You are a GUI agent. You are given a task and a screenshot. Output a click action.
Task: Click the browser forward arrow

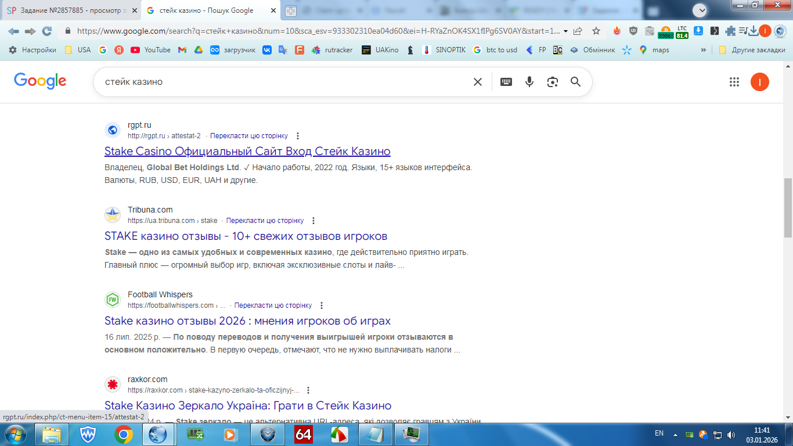tap(30, 31)
